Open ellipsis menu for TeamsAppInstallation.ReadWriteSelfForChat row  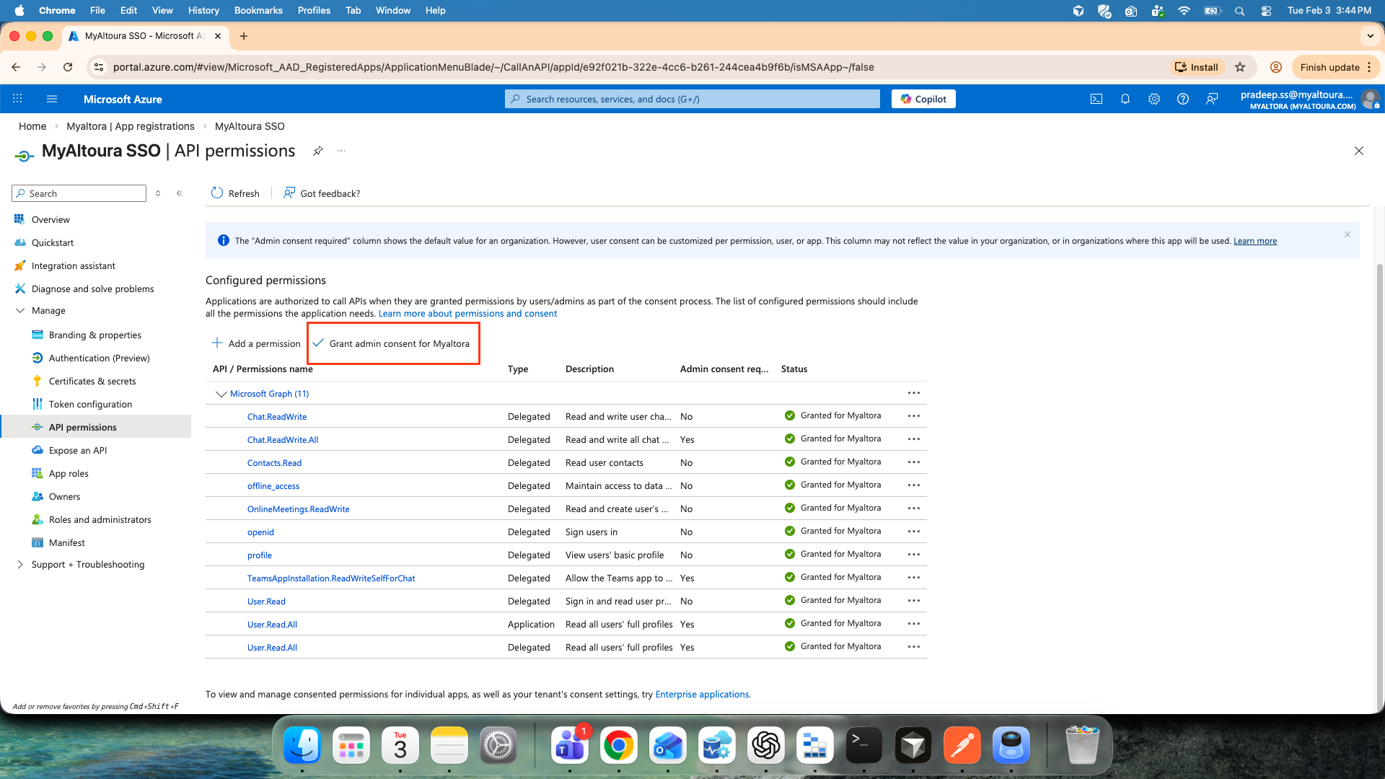914,578
